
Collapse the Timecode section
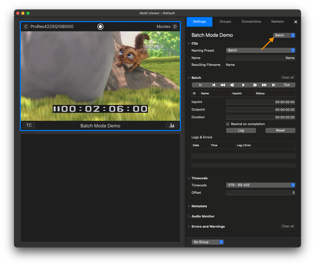click(x=189, y=178)
